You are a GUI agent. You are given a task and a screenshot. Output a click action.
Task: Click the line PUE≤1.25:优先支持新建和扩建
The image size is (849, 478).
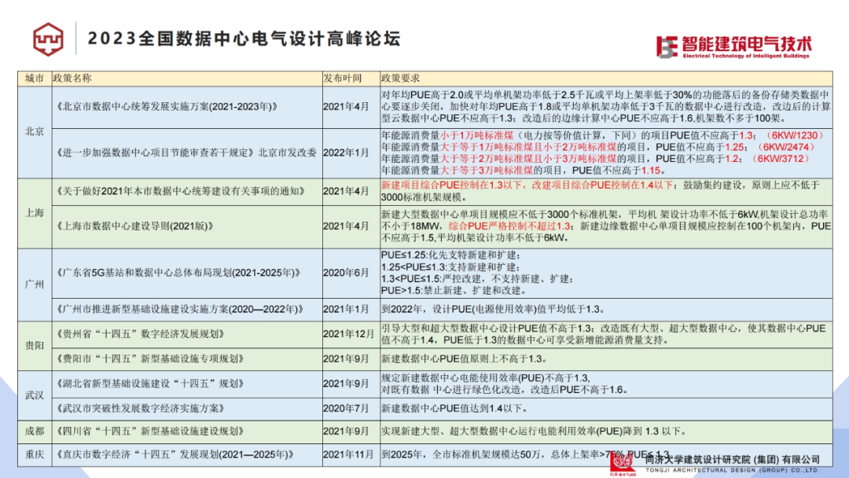[451, 256]
